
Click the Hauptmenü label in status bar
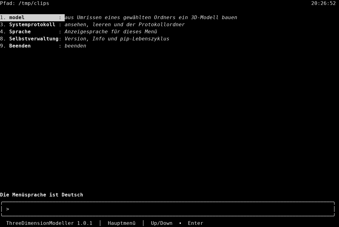pos(122,223)
